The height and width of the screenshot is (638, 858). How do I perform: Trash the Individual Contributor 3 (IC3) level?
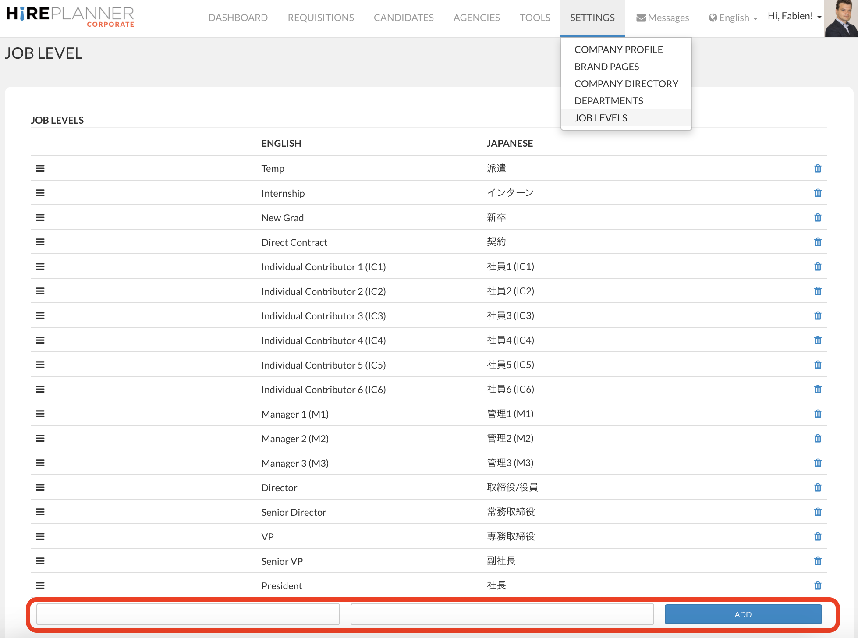point(818,316)
